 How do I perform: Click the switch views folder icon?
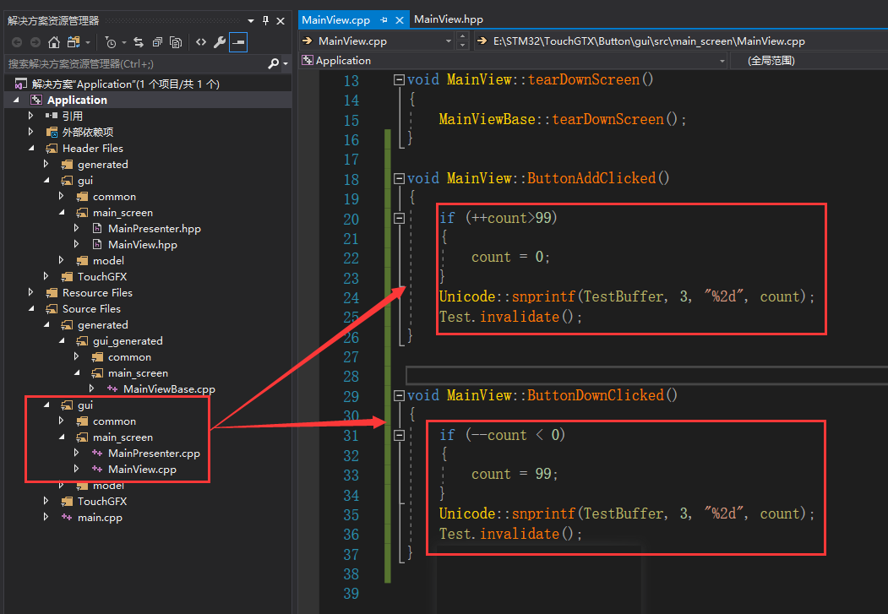73,42
